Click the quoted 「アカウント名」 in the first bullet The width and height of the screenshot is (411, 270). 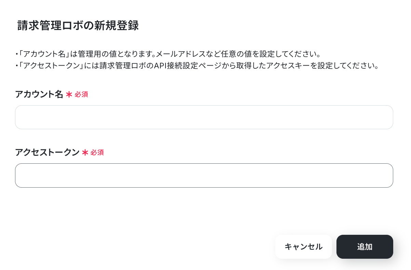click(44, 54)
